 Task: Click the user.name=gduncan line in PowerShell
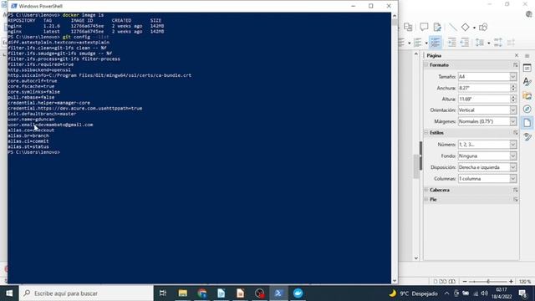(x=31, y=119)
